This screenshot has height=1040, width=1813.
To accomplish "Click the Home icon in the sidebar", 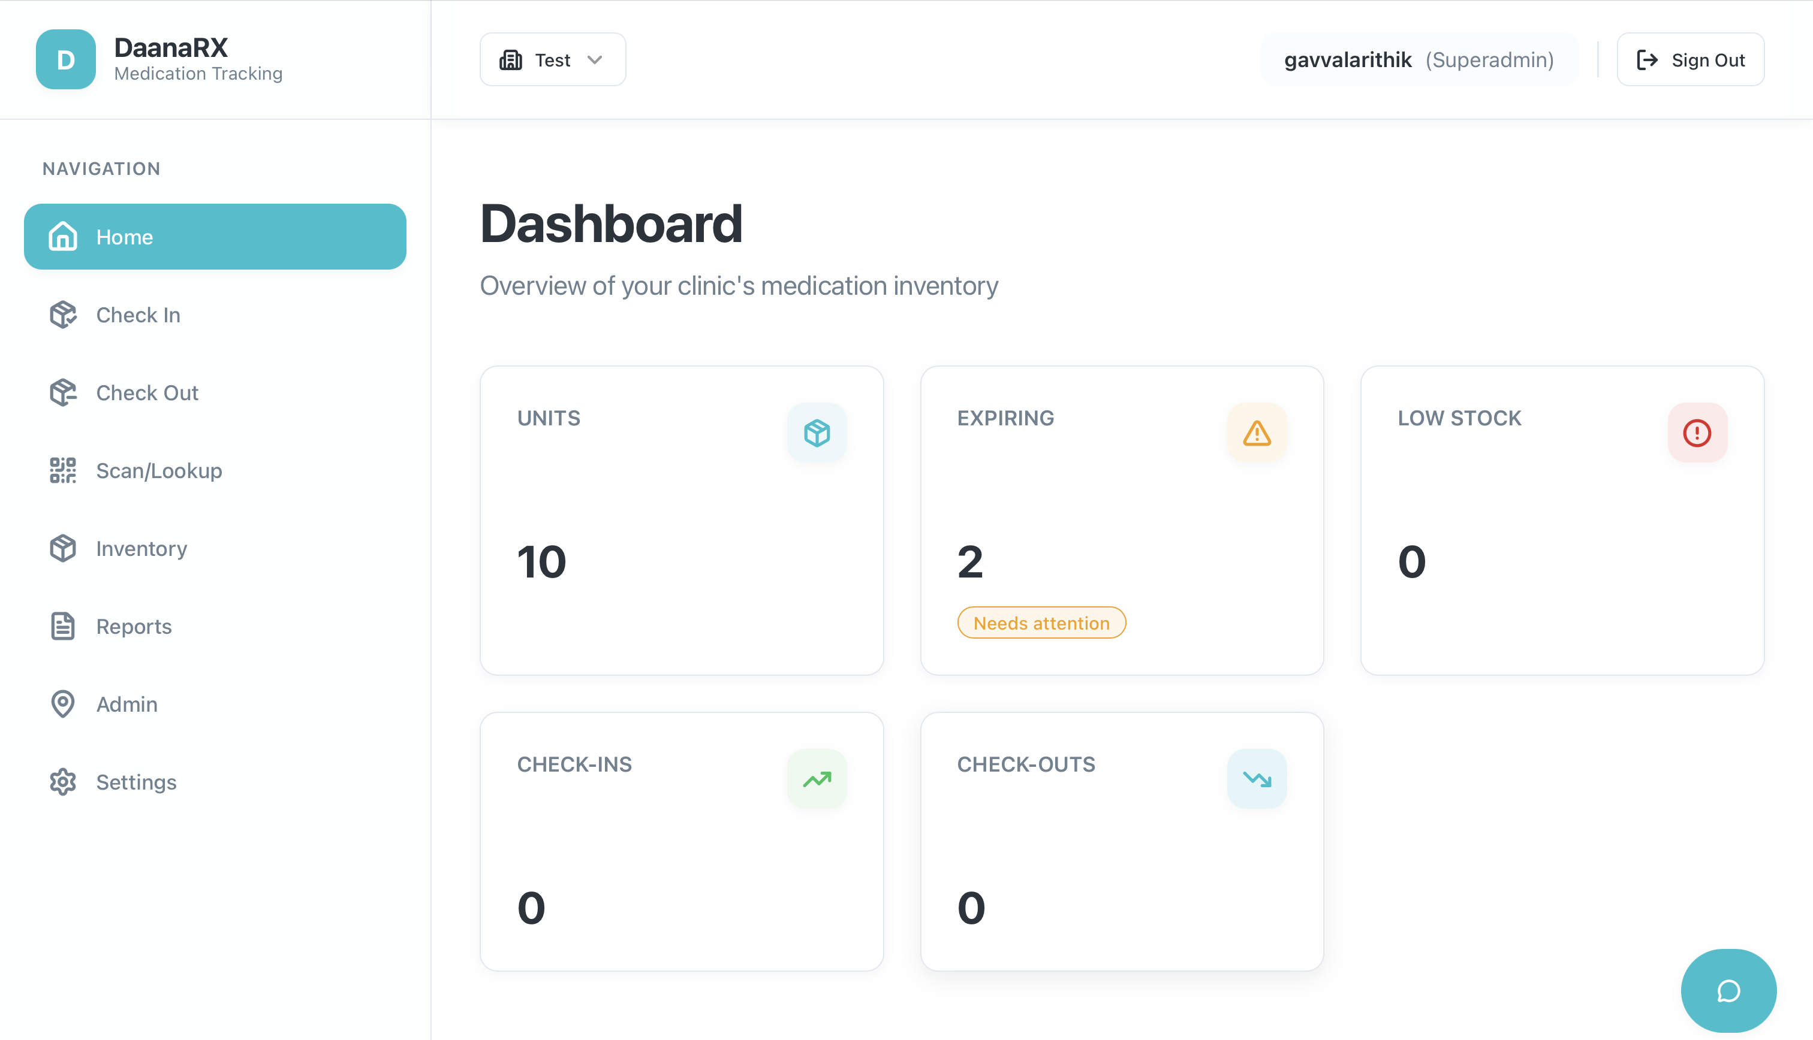I will pos(62,237).
